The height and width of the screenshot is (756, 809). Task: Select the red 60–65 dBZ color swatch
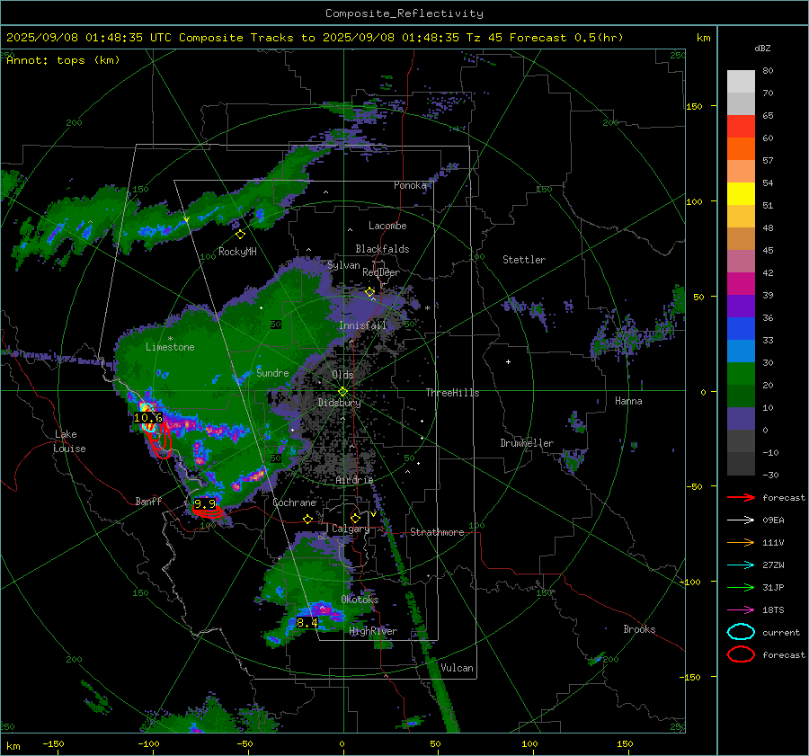741,127
